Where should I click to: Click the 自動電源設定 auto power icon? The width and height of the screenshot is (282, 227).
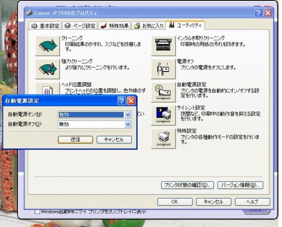[x=163, y=92]
